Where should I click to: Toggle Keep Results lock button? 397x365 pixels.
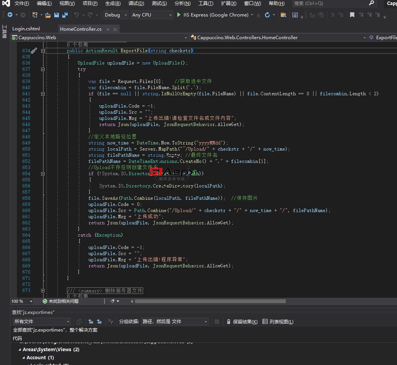pos(242,322)
